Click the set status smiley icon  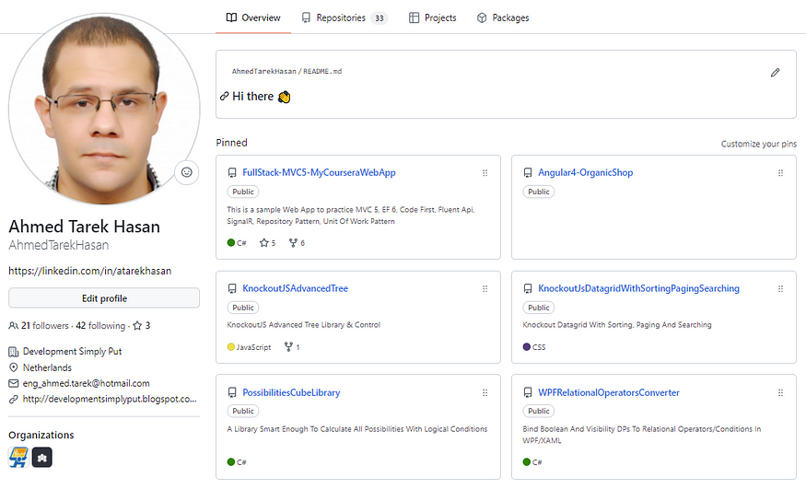(187, 172)
